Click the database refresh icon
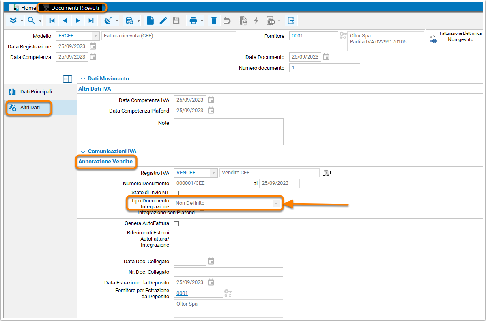Screen dimensions: 486x321 point(129,21)
